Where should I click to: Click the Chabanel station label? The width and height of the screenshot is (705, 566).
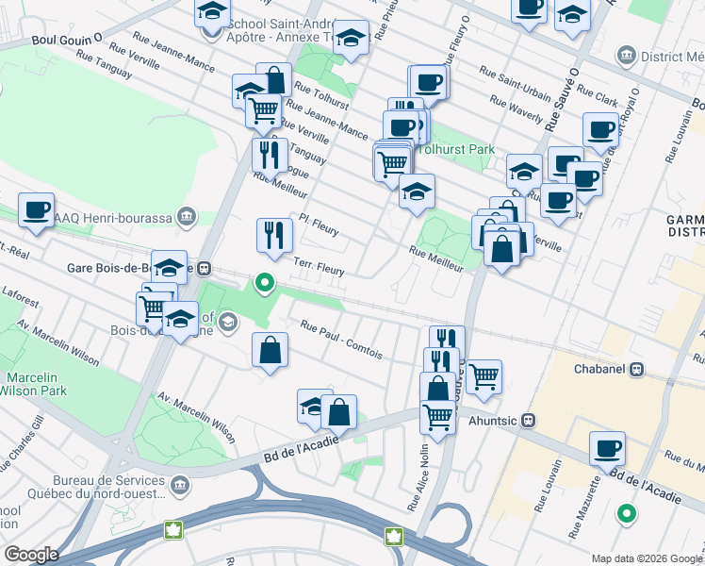tap(599, 370)
